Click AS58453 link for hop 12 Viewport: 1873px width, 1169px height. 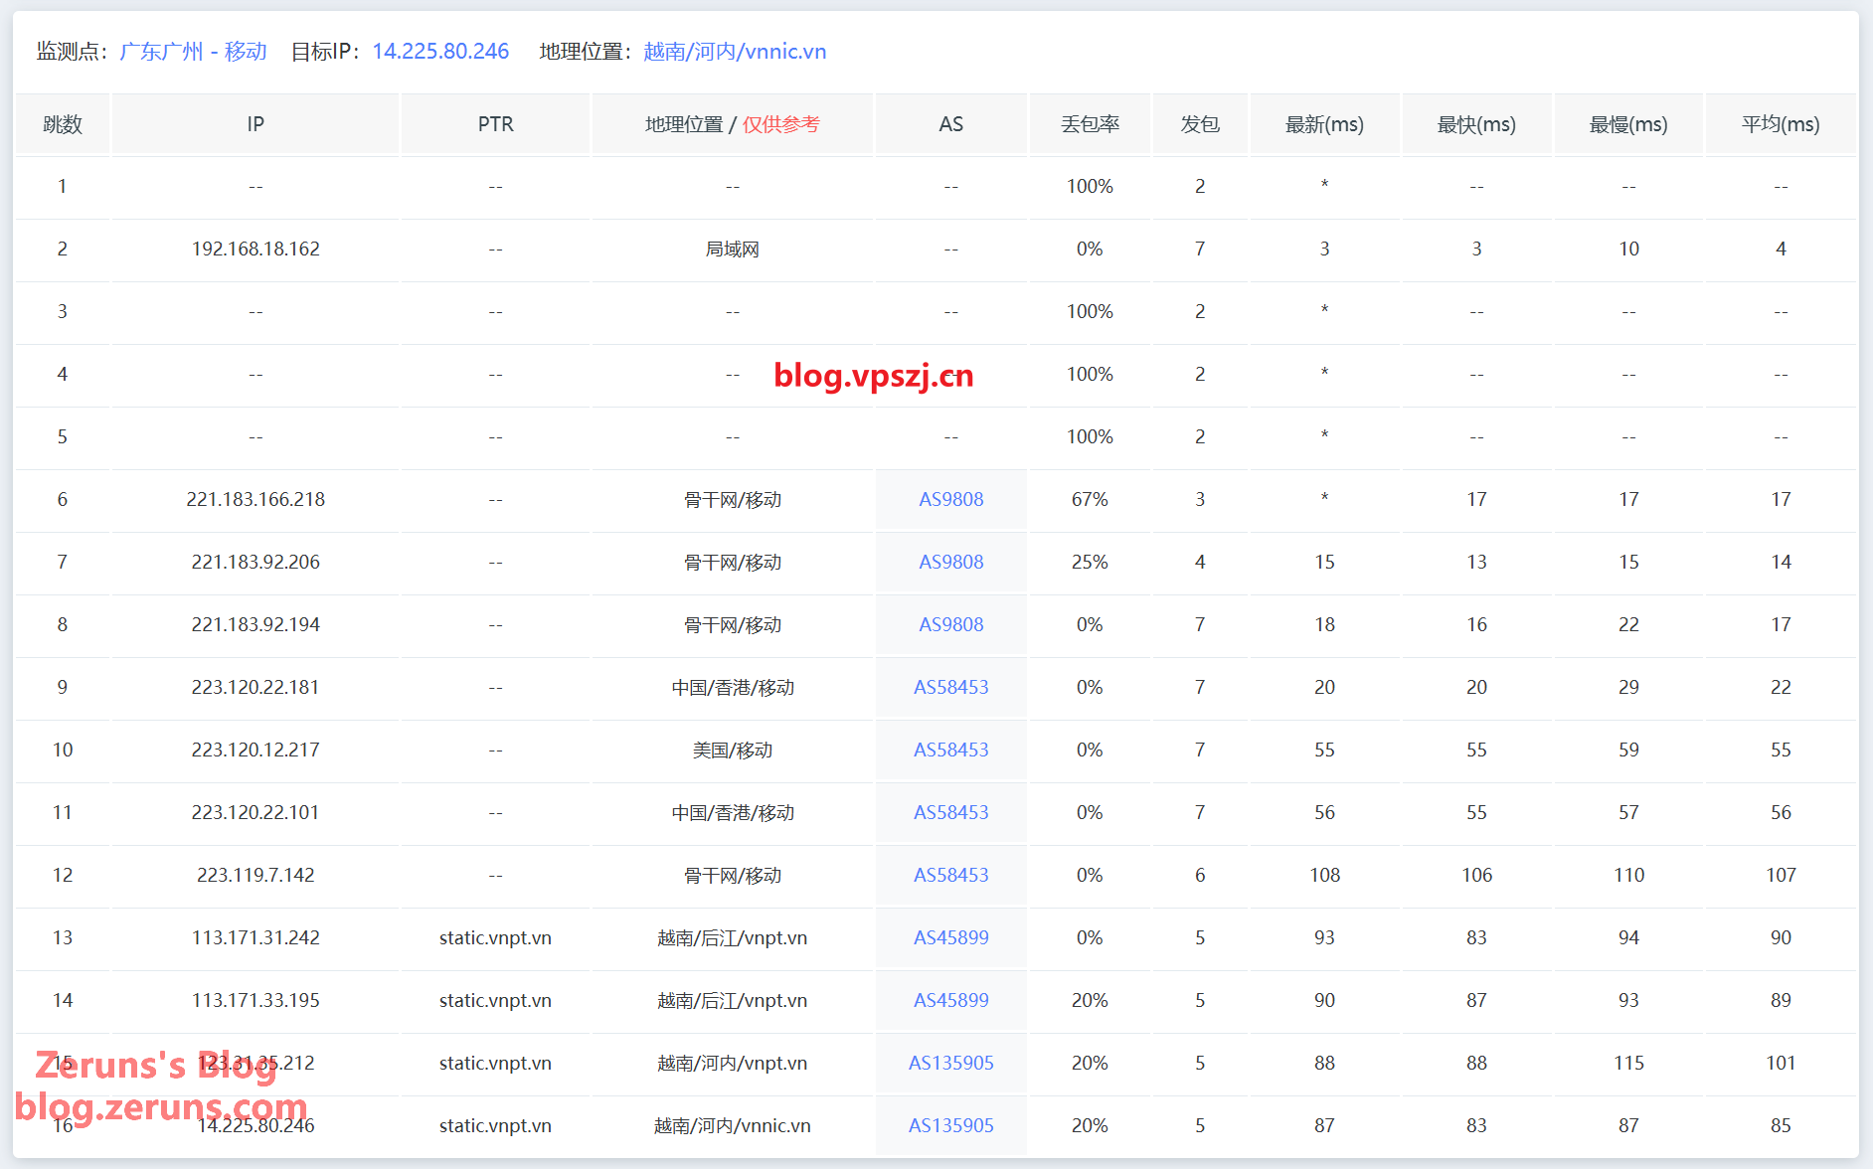[950, 876]
